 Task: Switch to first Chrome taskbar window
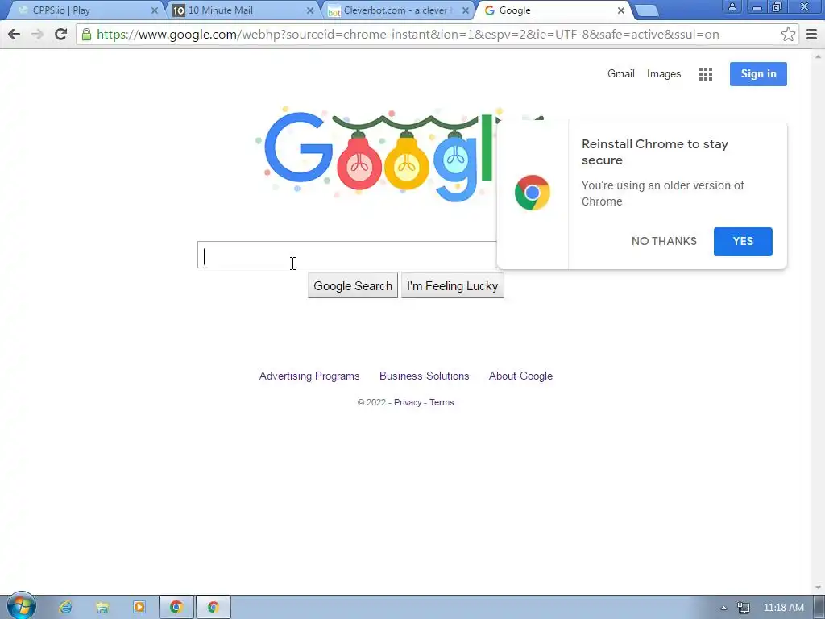click(x=176, y=608)
